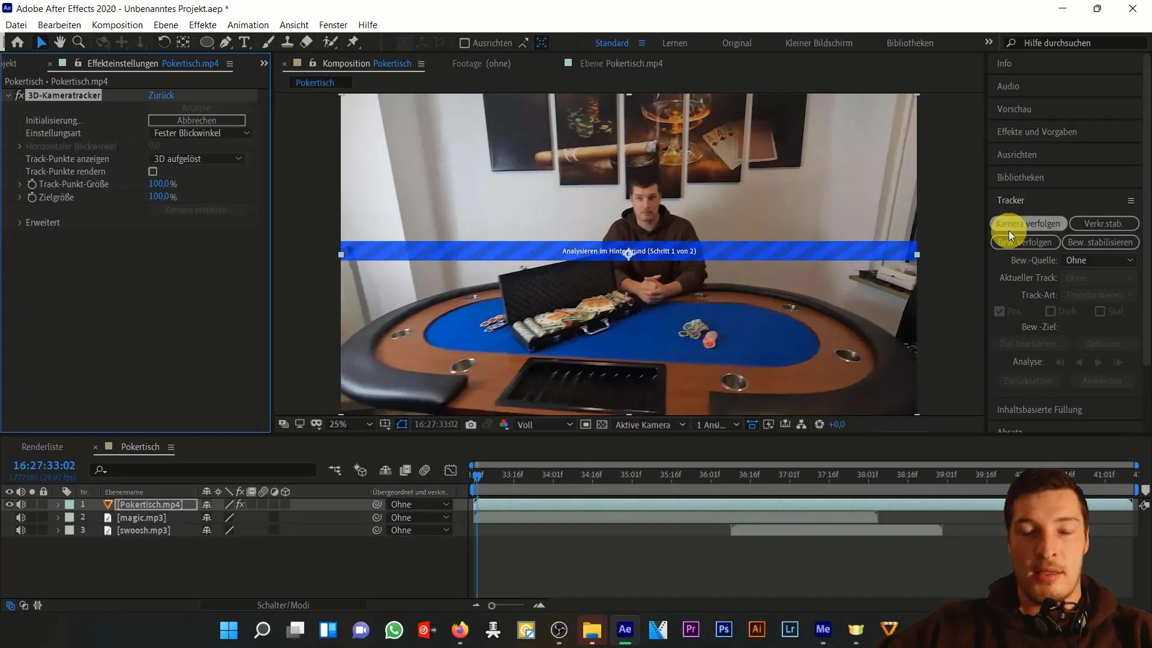Screen dimensions: 1152x648
Task: Toggle mask and shape path visibility
Action: (402, 425)
